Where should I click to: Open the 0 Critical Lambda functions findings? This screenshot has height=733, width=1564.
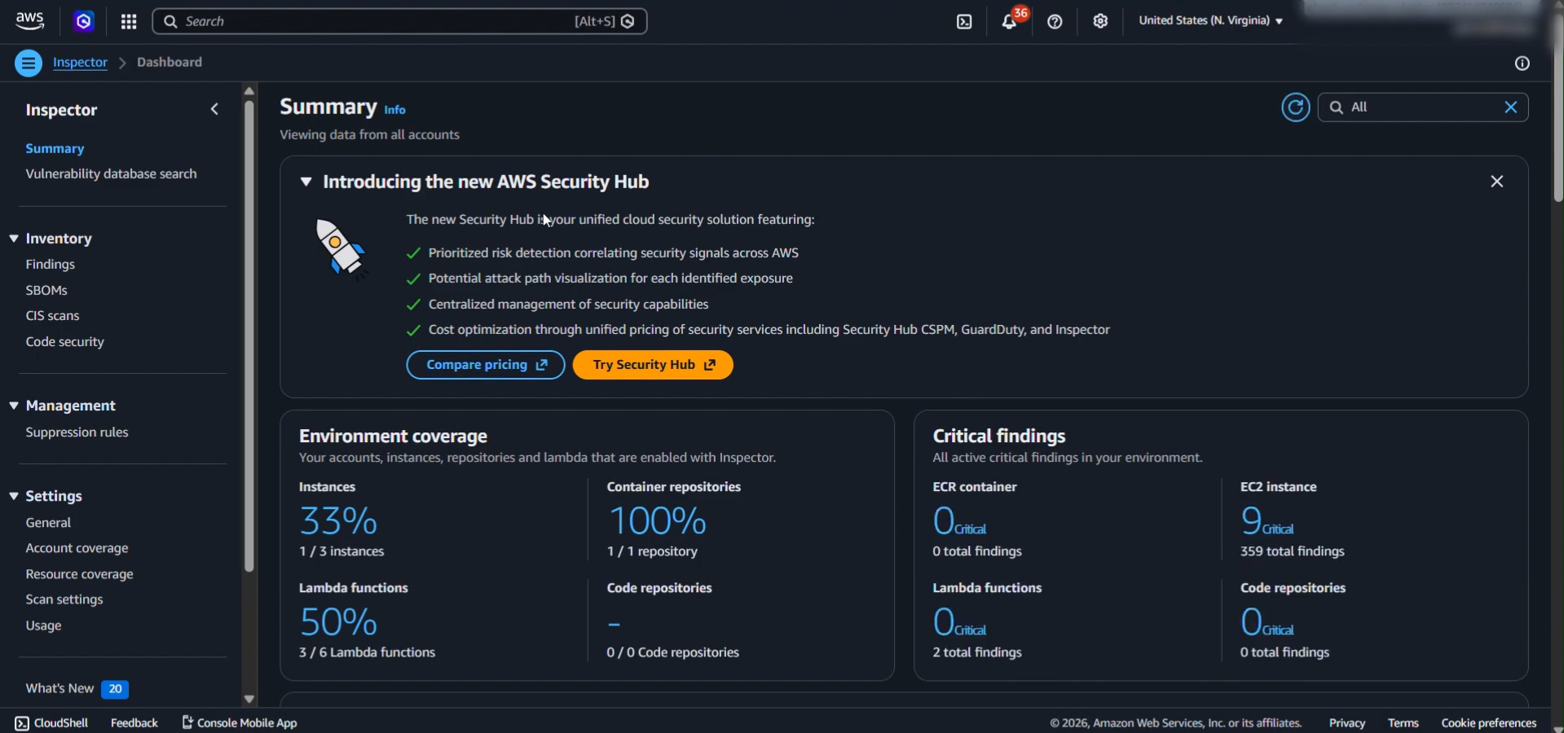(x=959, y=622)
